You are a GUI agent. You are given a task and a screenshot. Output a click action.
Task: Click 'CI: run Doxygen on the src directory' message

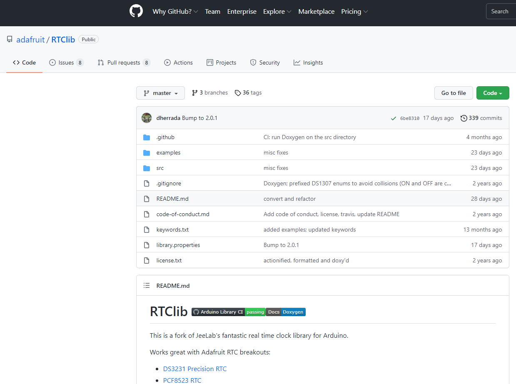coord(310,137)
